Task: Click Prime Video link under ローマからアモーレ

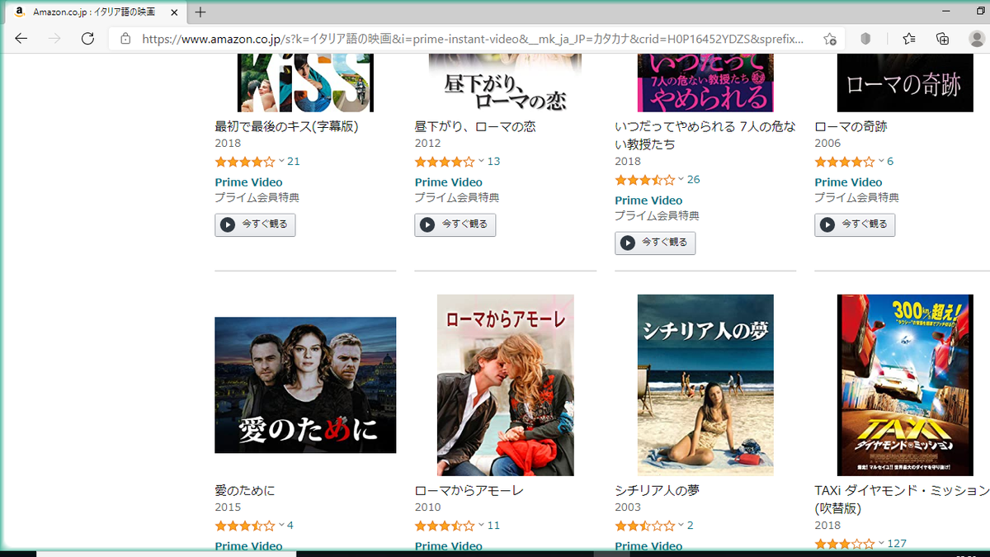Action: [x=448, y=545]
